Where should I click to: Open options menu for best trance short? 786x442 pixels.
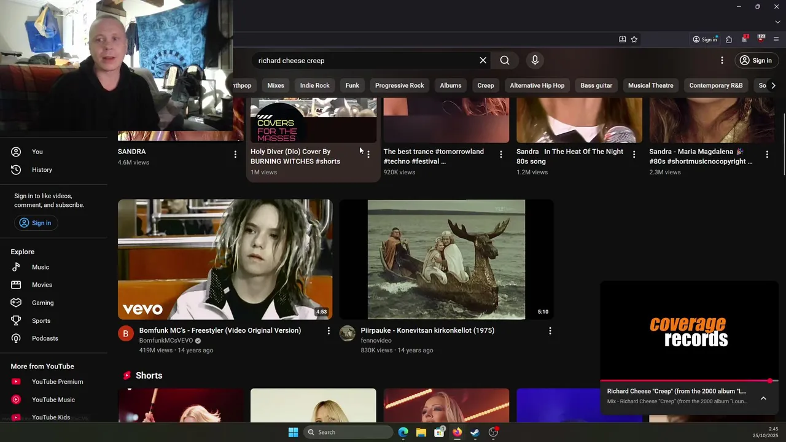click(x=501, y=155)
